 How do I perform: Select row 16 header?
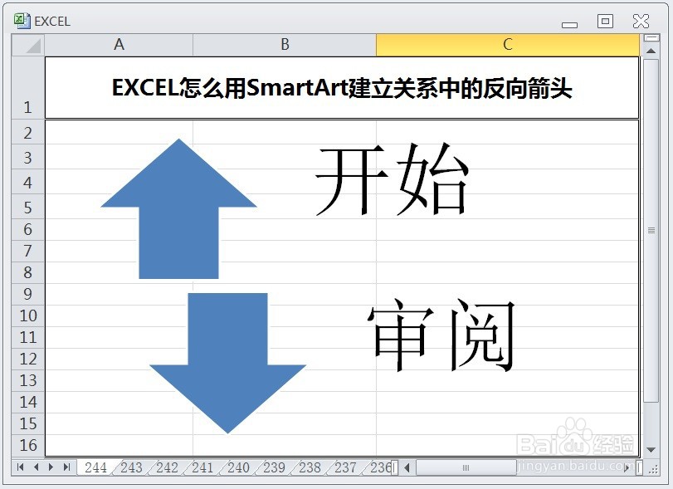click(x=28, y=445)
